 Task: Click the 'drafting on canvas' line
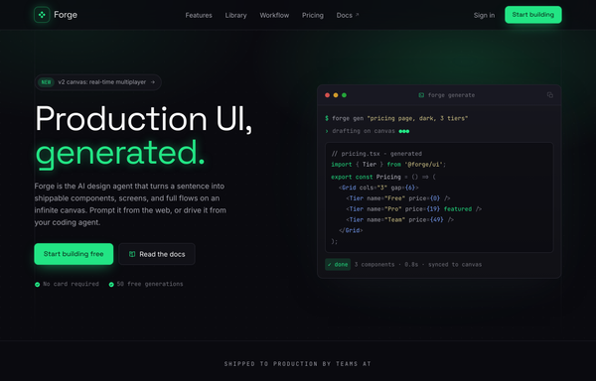tap(368, 131)
